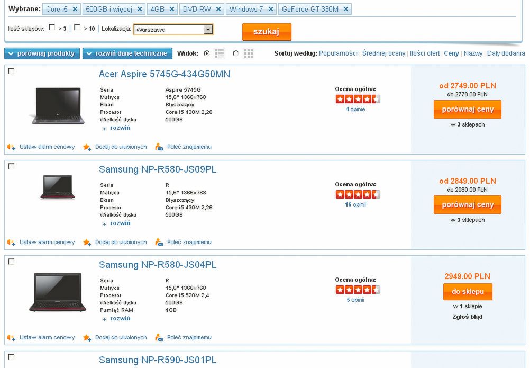
Task: Switch to grid view icon
Action: (x=249, y=53)
